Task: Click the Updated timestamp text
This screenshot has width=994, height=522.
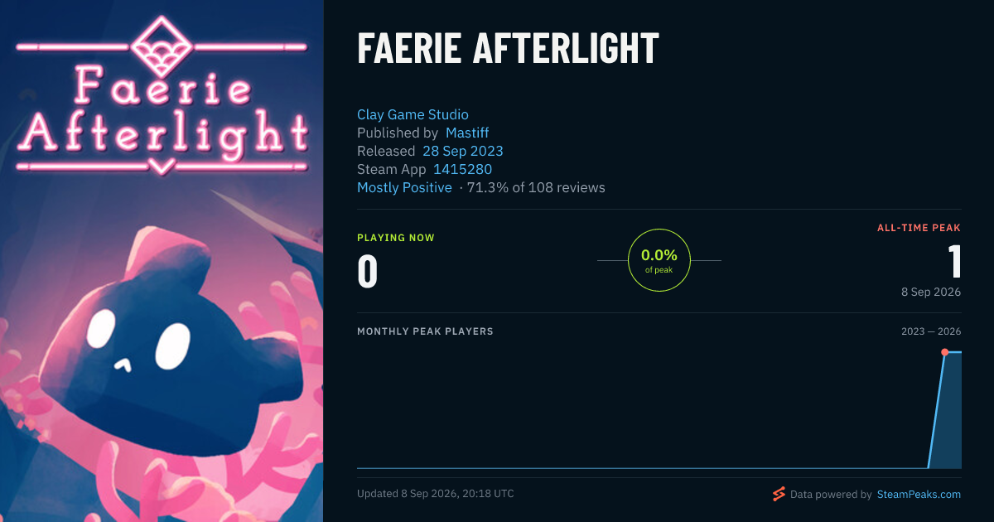Action: (x=436, y=494)
